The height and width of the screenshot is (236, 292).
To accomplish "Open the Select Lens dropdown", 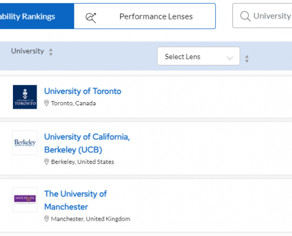I will 198,56.
